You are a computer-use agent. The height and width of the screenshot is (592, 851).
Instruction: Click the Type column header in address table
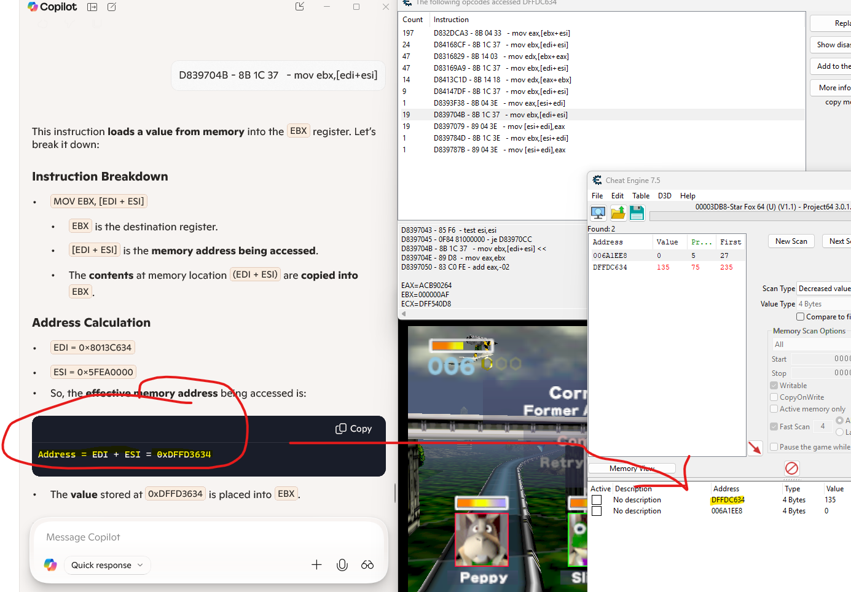click(x=792, y=489)
